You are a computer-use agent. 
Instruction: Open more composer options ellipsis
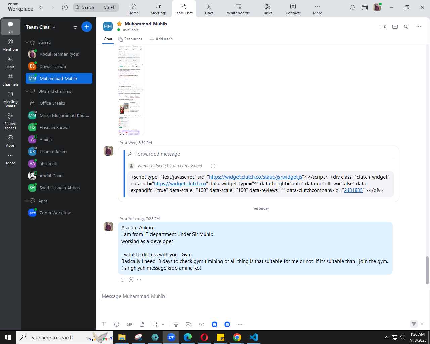pos(240,324)
